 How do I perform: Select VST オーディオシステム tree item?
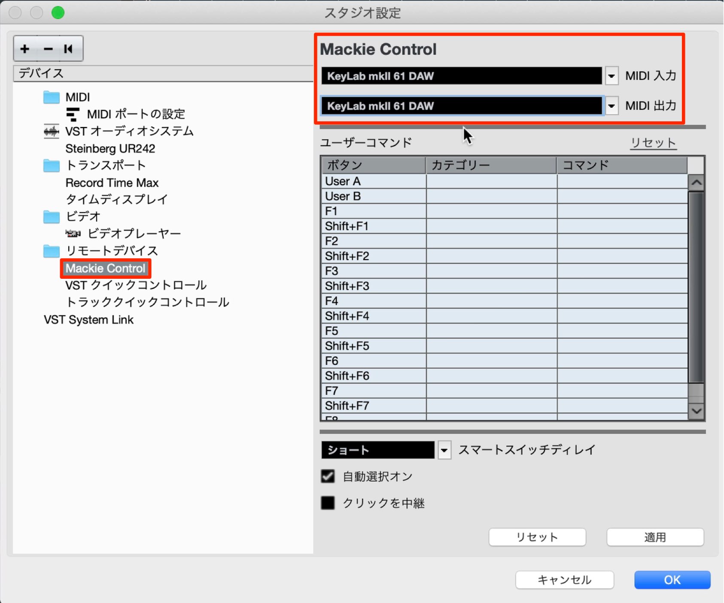click(129, 131)
